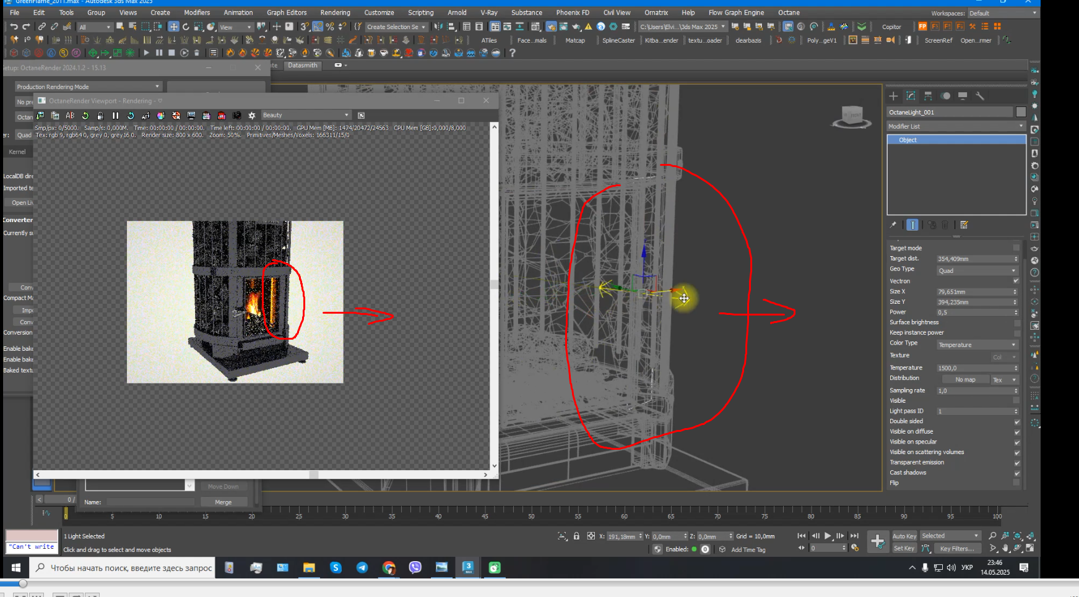Click Configure Modifier Sets icon

(x=964, y=225)
